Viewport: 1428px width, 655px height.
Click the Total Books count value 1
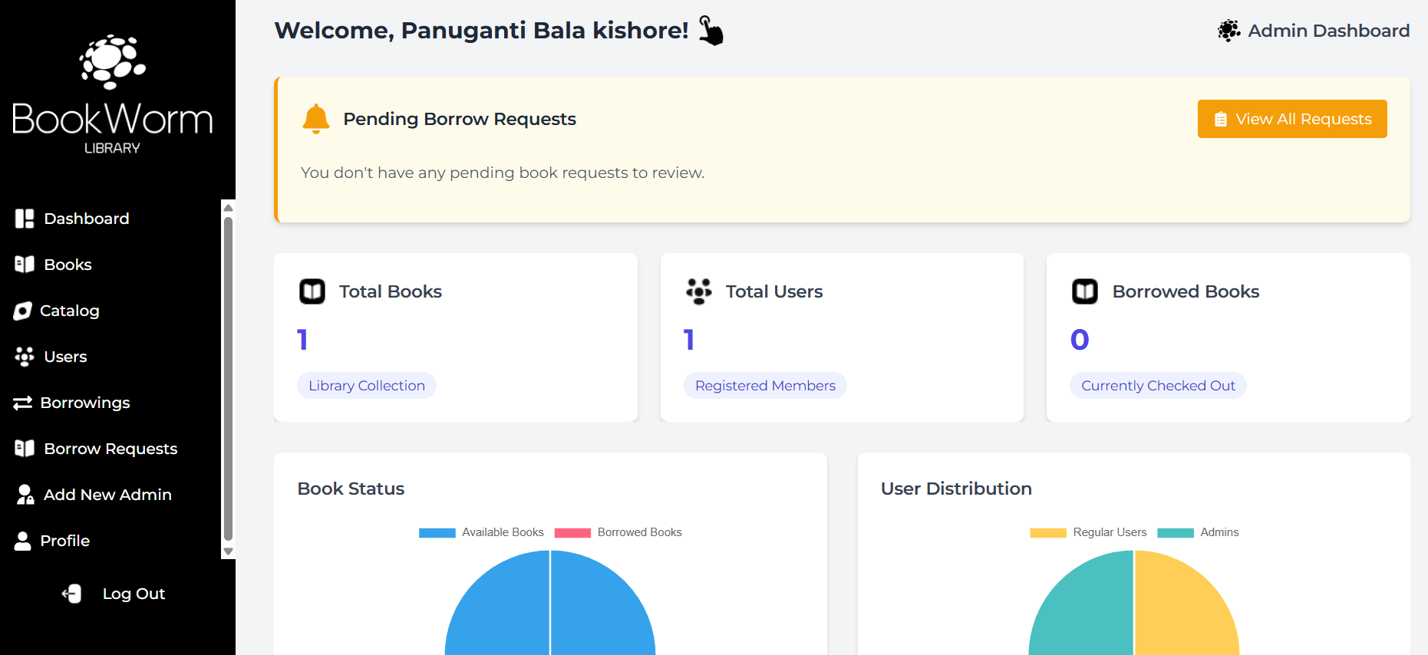coord(302,340)
